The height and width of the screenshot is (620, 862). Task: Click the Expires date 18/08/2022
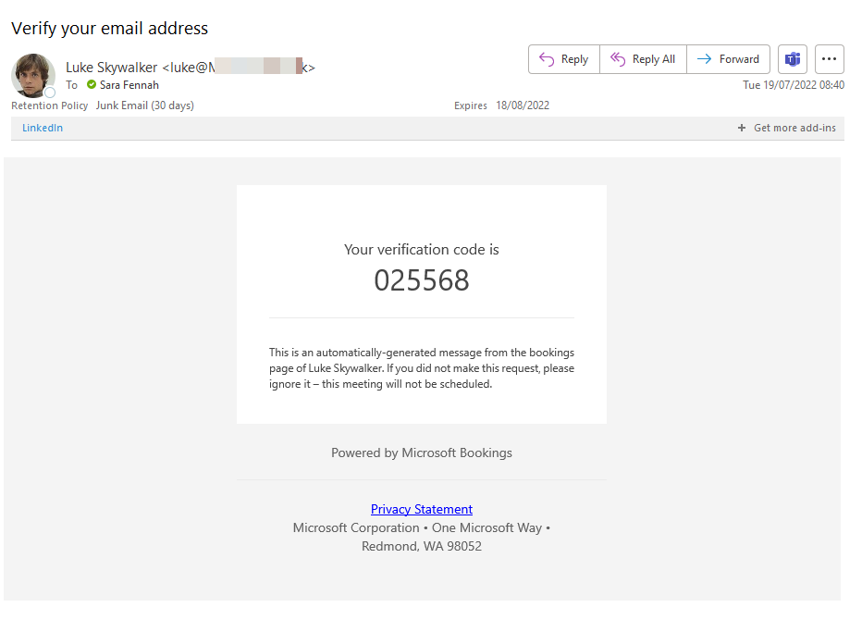coord(523,105)
